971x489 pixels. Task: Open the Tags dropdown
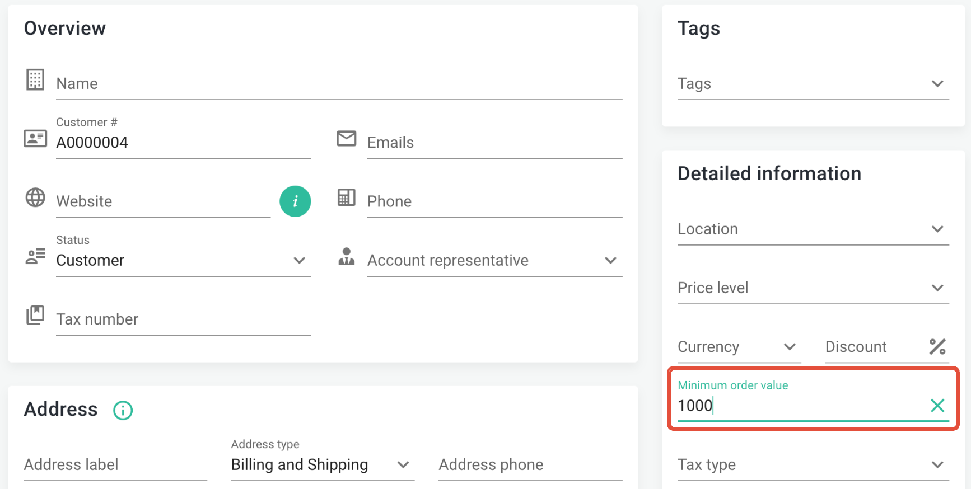[x=813, y=84]
